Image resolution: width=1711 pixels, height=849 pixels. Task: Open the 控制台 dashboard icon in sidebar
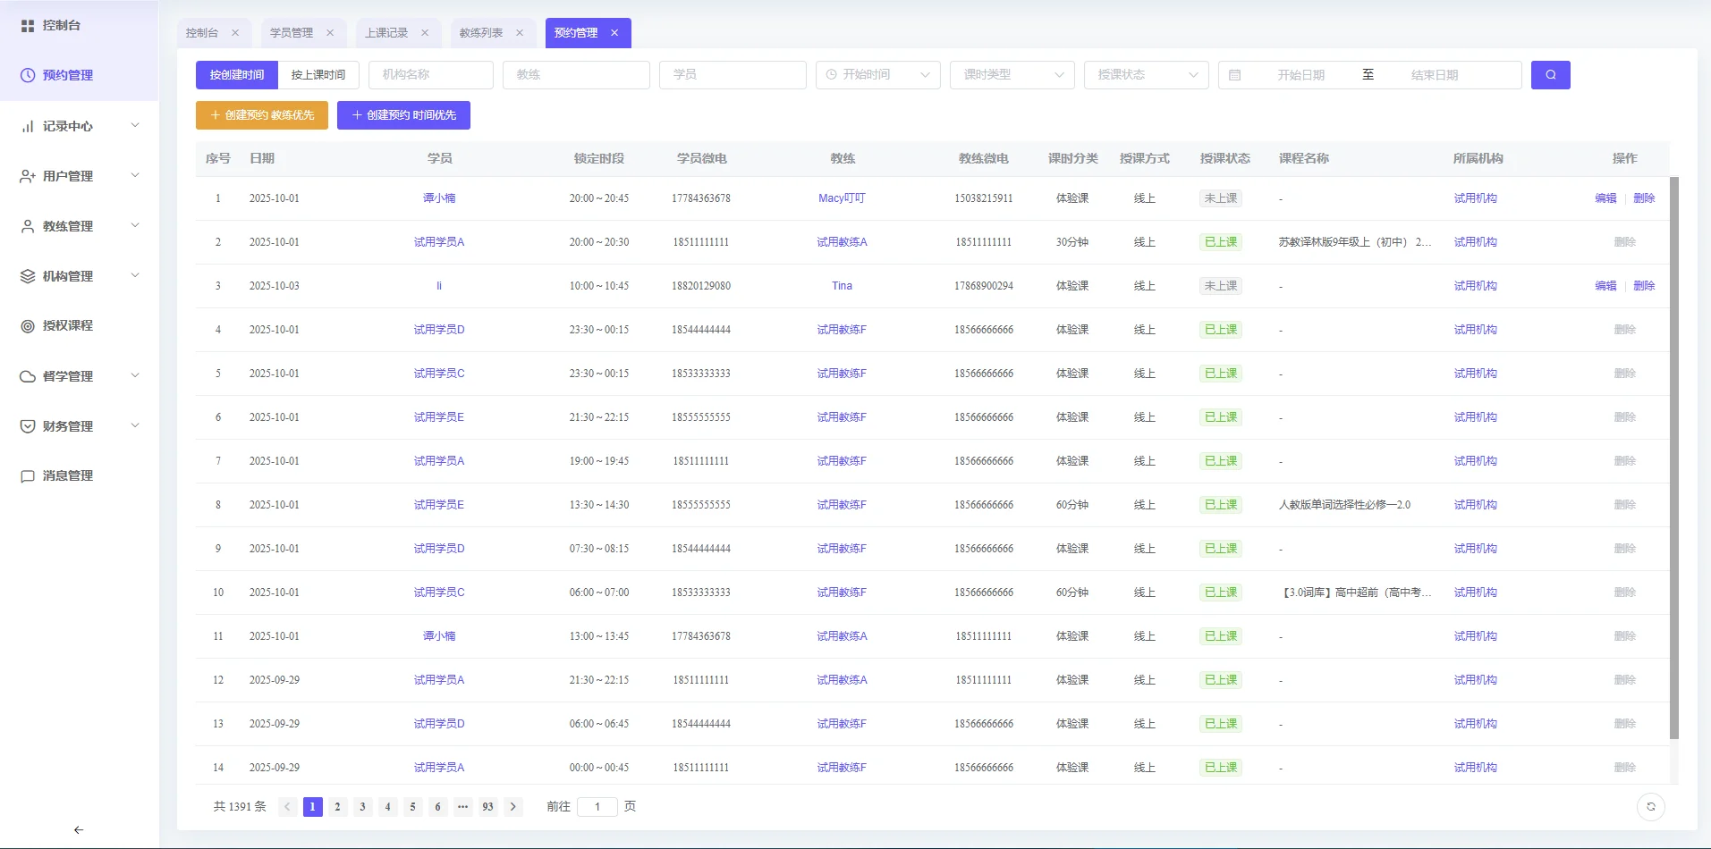[x=28, y=26]
